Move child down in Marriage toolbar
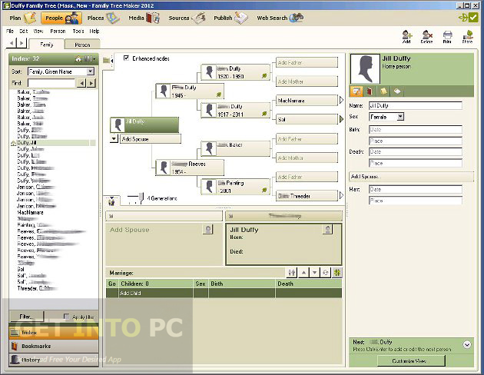 (x=314, y=273)
